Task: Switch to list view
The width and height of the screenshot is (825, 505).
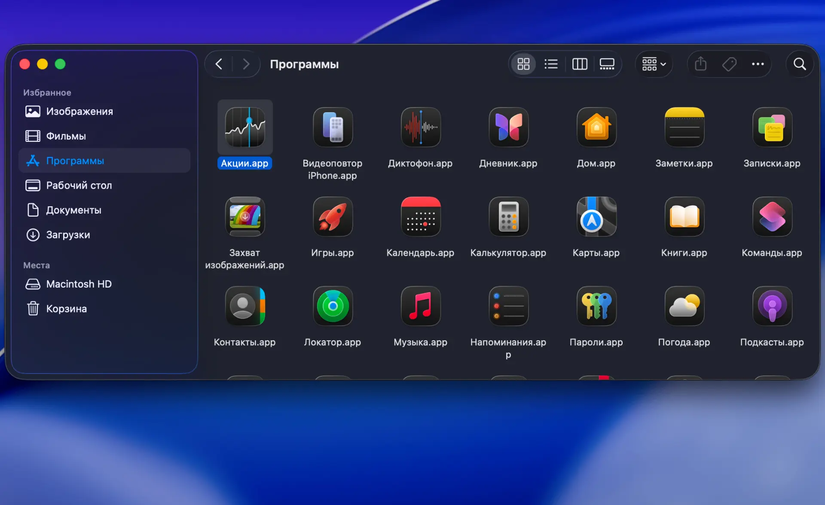Action: pos(551,64)
